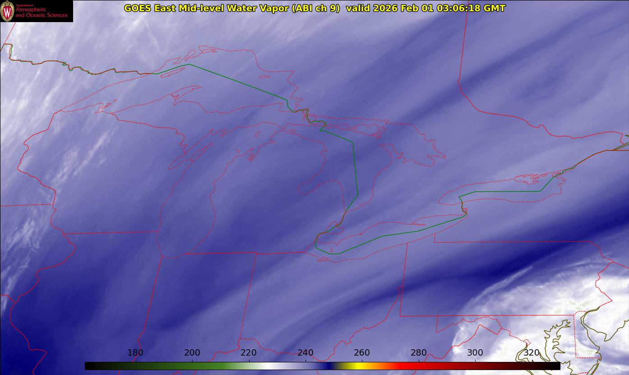Click the 220 colorbar tick label
Image resolution: width=629 pixels, height=375 pixels.
(x=249, y=352)
